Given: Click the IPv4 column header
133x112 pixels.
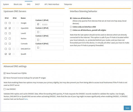Looking at the screenshot, I should click(7, 18).
